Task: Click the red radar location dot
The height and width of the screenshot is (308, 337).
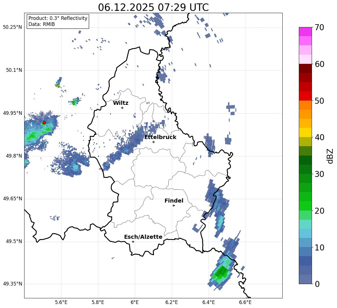Action: (x=44, y=123)
